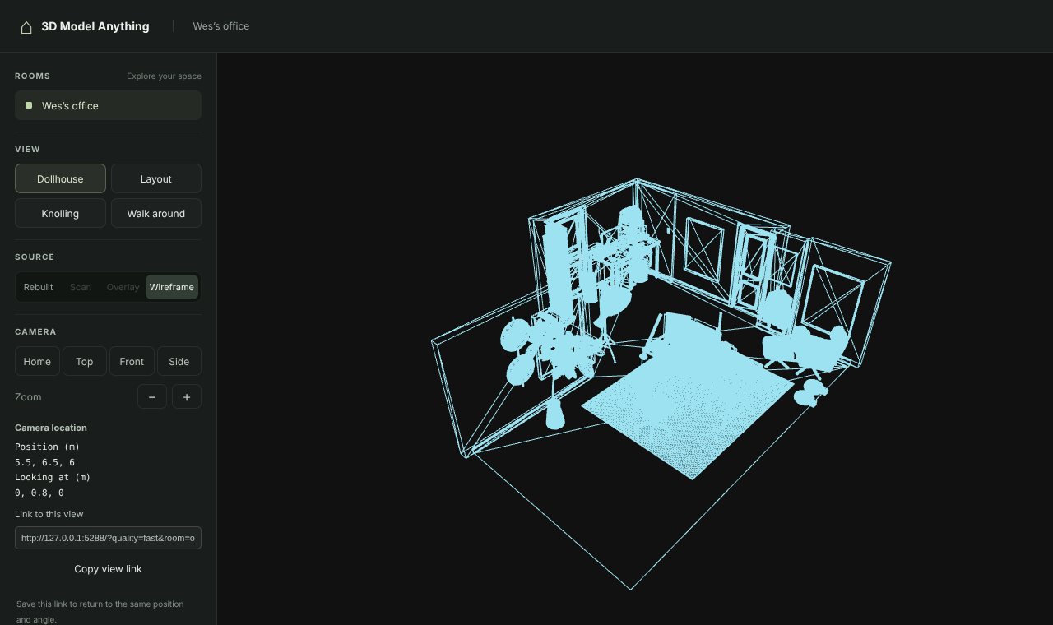The image size is (1053, 625).
Task: Select Wes's office in the Rooms list
Action: click(x=108, y=105)
